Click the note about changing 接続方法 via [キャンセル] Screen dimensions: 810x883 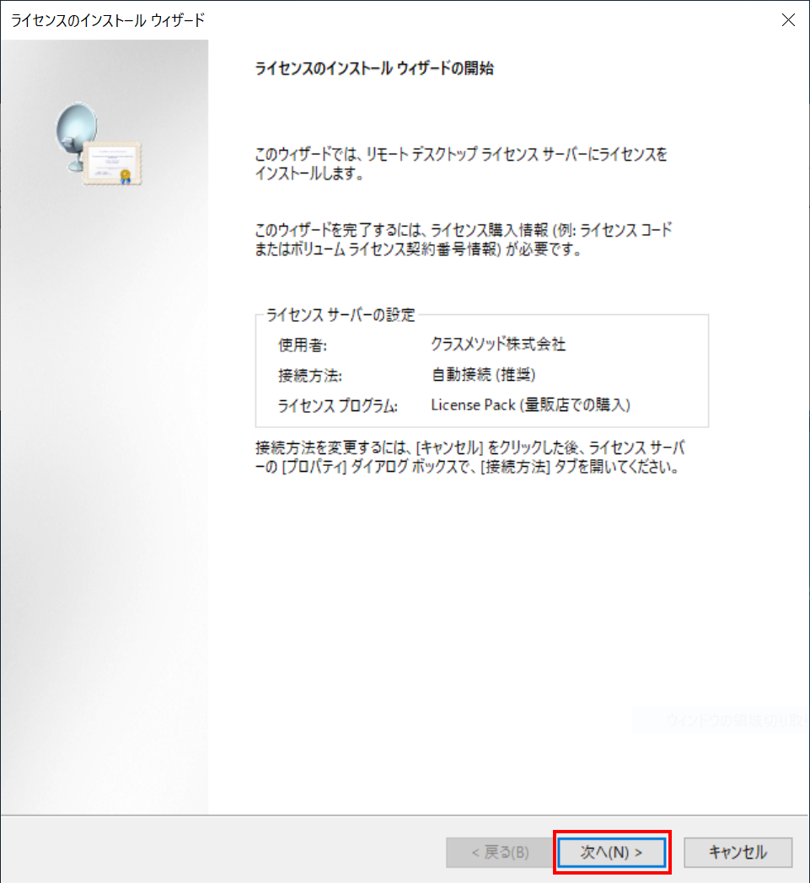(x=469, y=458)
